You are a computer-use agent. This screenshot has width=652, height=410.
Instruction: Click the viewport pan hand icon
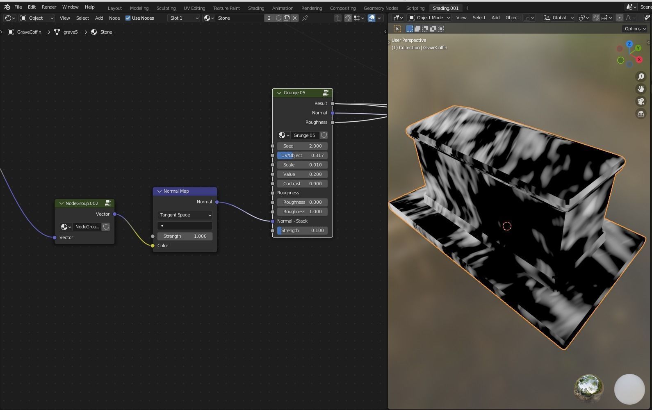[x=641, y=89]
